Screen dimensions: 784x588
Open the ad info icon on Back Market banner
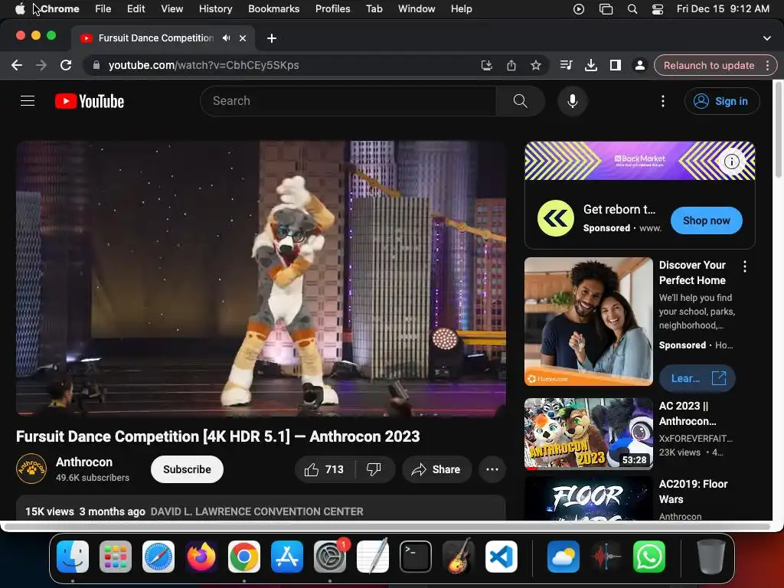pyautogui.click(x=731, y=162)
